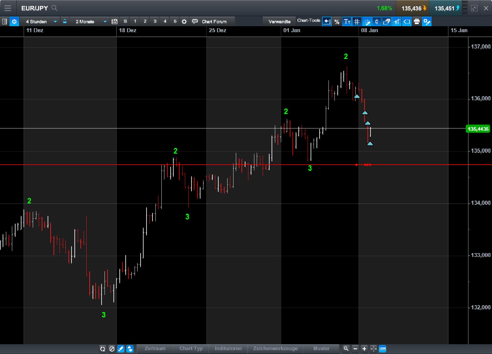Toggle the chart lock padlock
The width and height of the screenshot is (492, 354).
(65, 21)
